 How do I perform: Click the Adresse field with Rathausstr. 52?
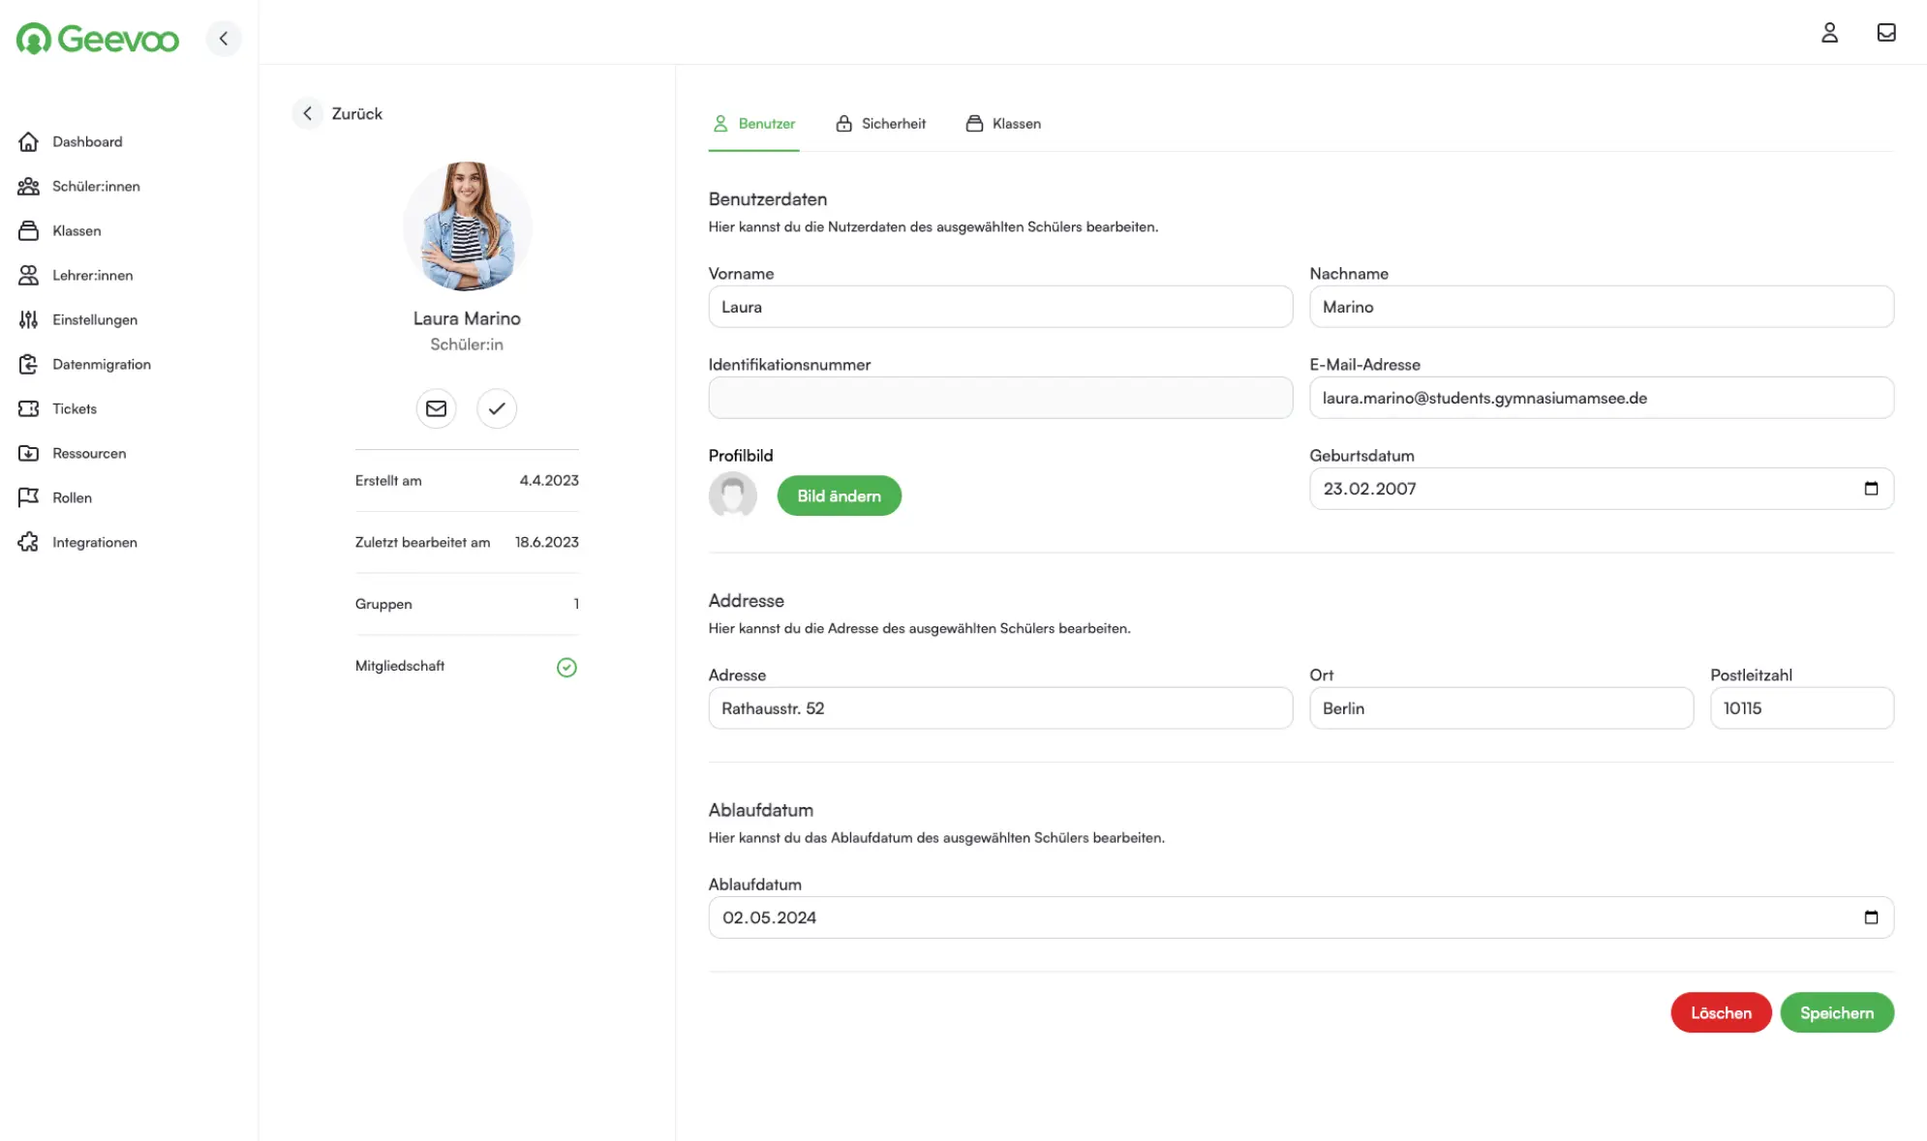1000,708
